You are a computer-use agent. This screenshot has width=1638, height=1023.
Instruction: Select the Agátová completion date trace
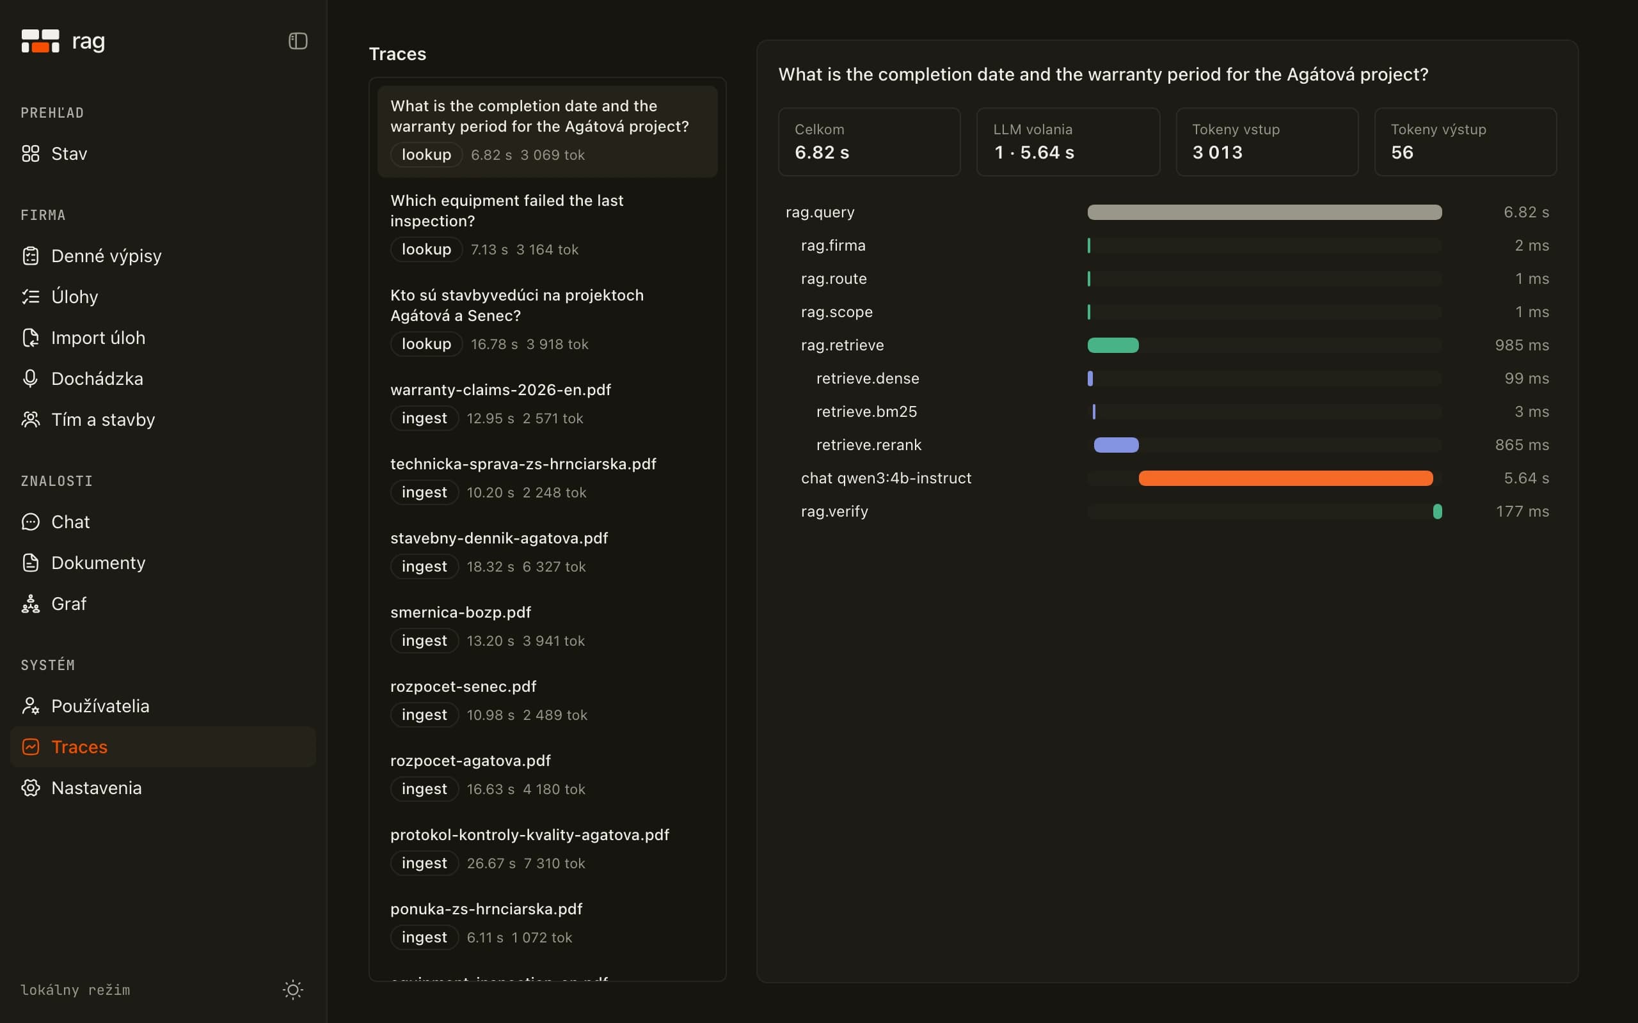(548, 131)
